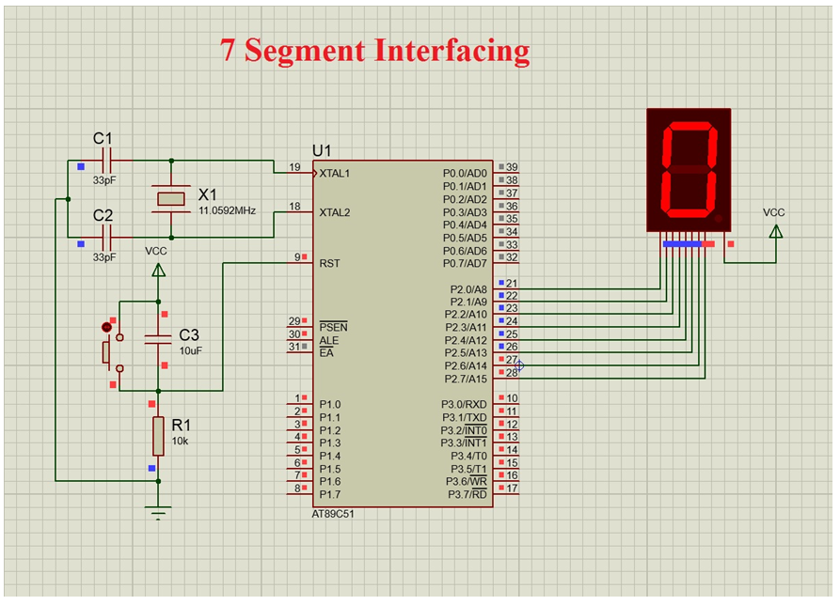Click P1.7 pin label
The width and height of the screenshot is (840, 605).
(x=330, y=494)
